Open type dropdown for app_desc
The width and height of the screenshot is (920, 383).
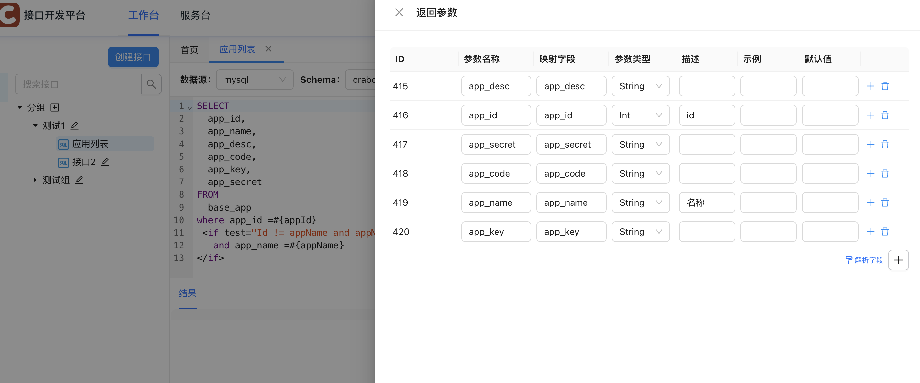click(x=641, y=86)
